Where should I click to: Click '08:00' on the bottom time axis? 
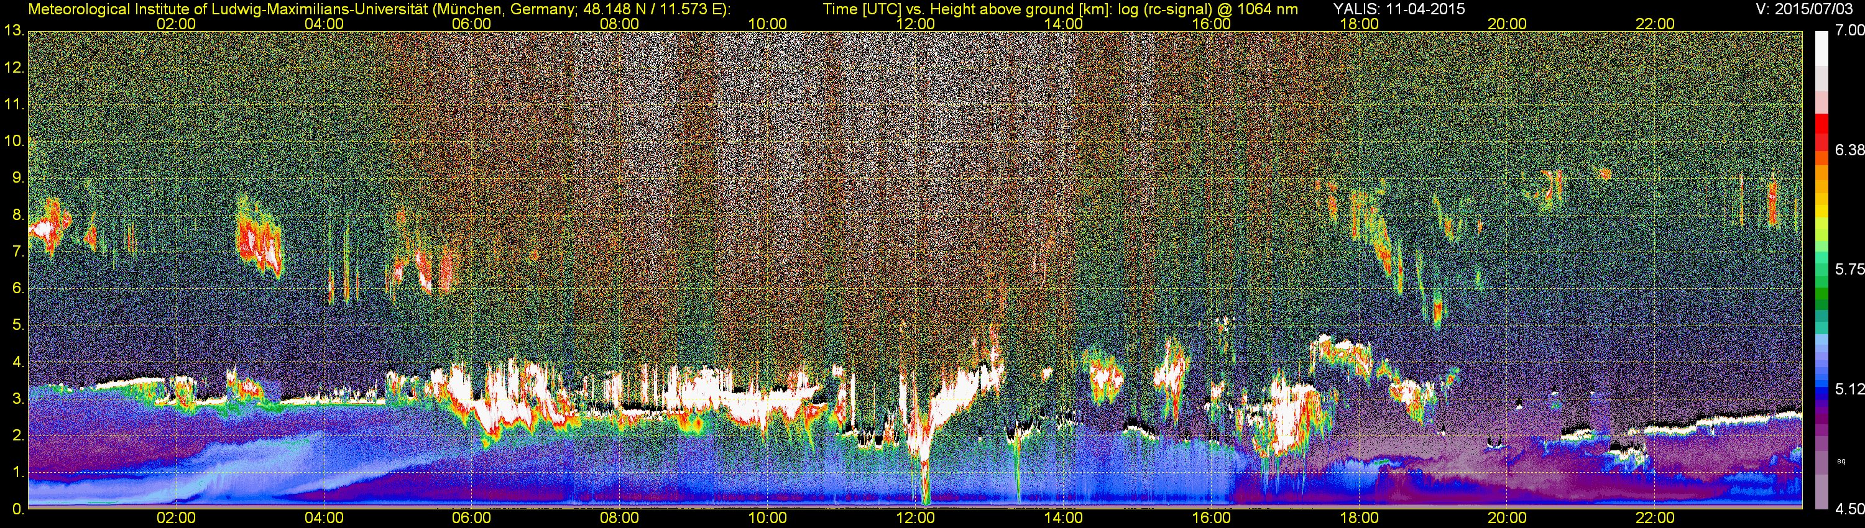(x=620, y=518)
